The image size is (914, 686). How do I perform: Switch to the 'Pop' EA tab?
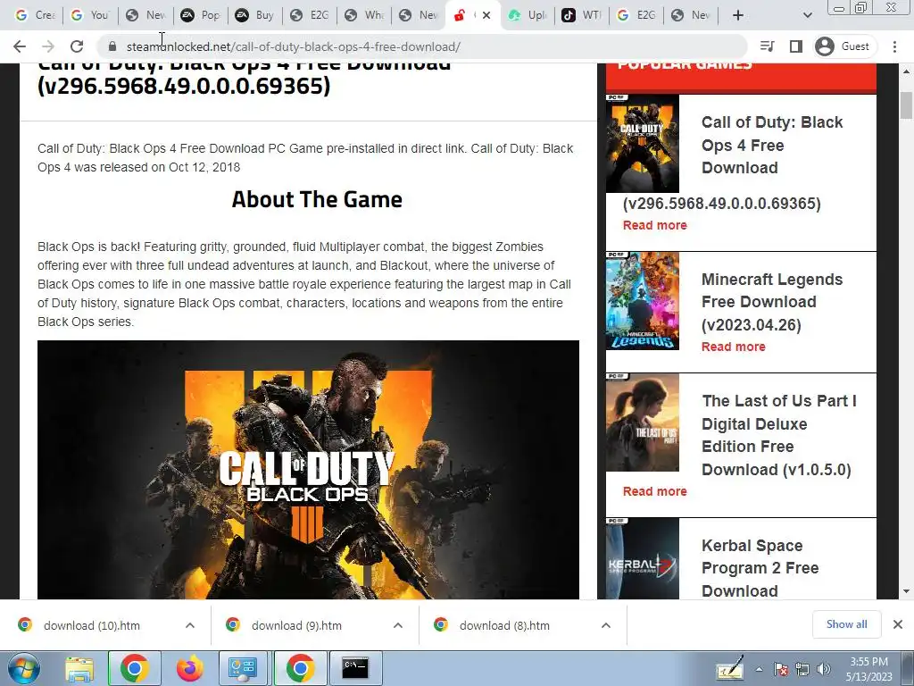(x=201, y=15)
